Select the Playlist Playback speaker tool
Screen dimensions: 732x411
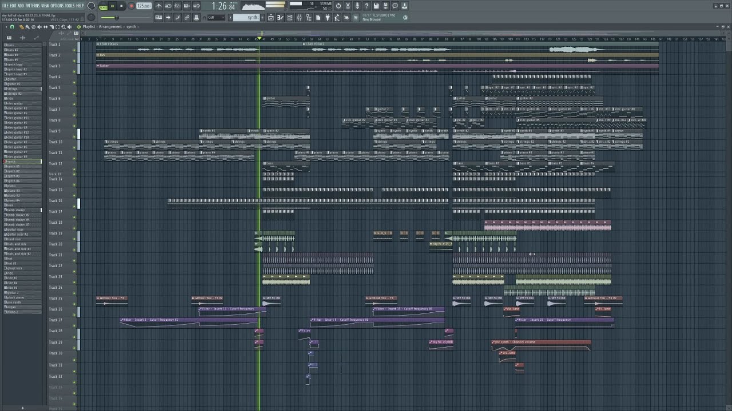click(x=70, y=27)
